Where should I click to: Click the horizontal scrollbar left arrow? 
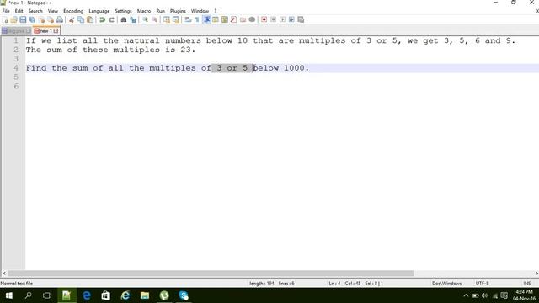[x=4, y=274]
